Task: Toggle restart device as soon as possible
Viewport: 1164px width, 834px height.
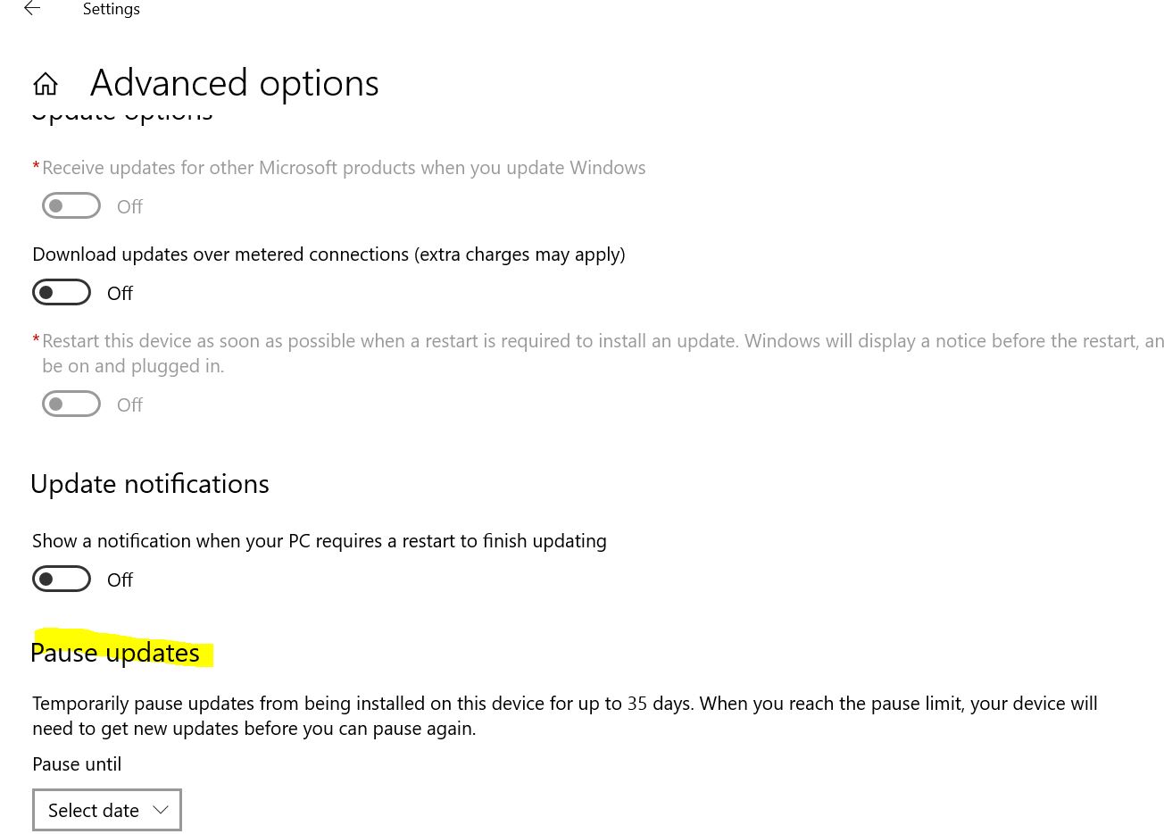Action: [71, 404]
